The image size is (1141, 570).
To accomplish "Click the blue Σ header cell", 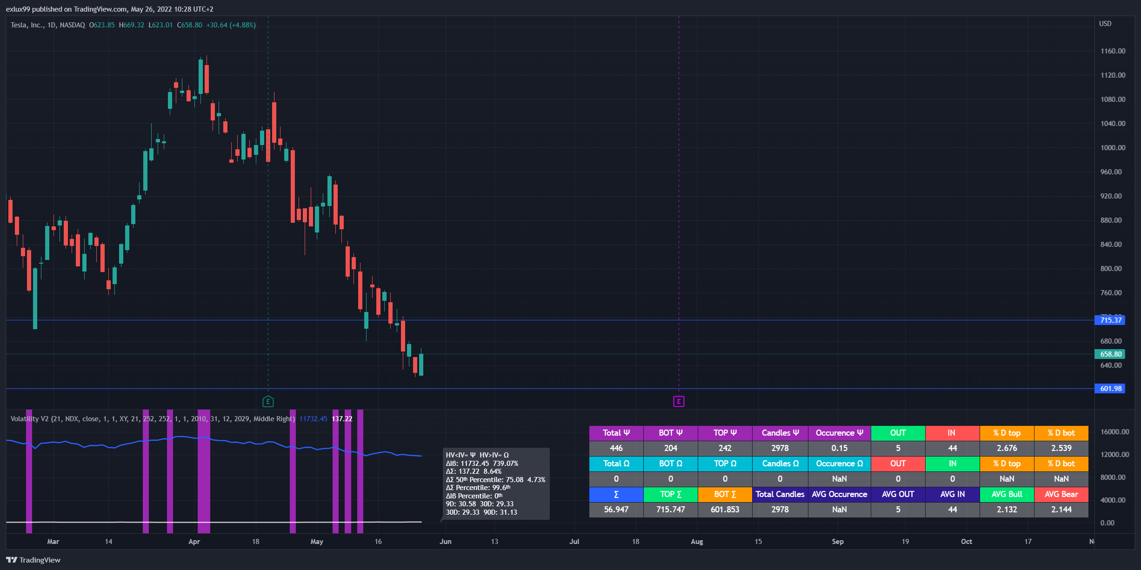I will (616, 494).
